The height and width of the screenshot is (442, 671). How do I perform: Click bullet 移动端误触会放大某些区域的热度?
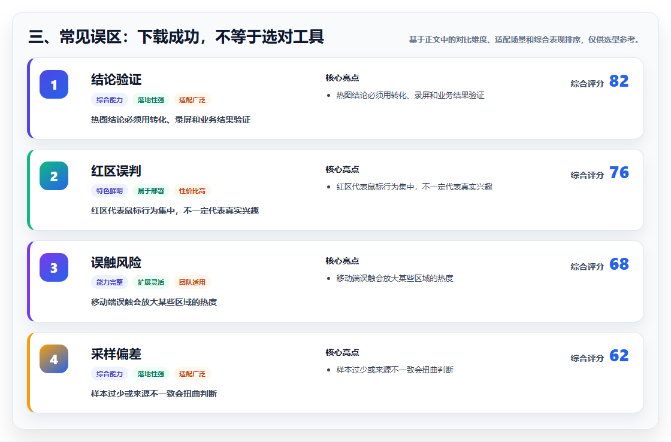click(394, 278)
